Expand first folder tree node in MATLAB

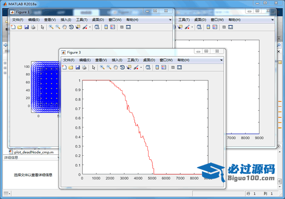5,63
